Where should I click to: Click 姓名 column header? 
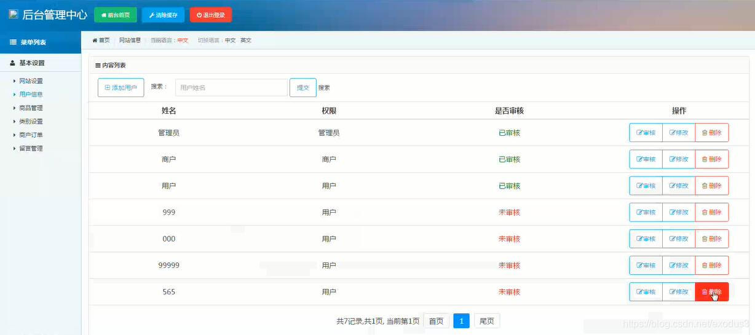tap(169, 111)
